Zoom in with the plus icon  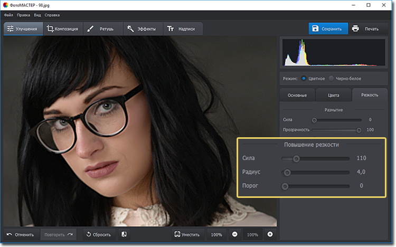(270, 234)
